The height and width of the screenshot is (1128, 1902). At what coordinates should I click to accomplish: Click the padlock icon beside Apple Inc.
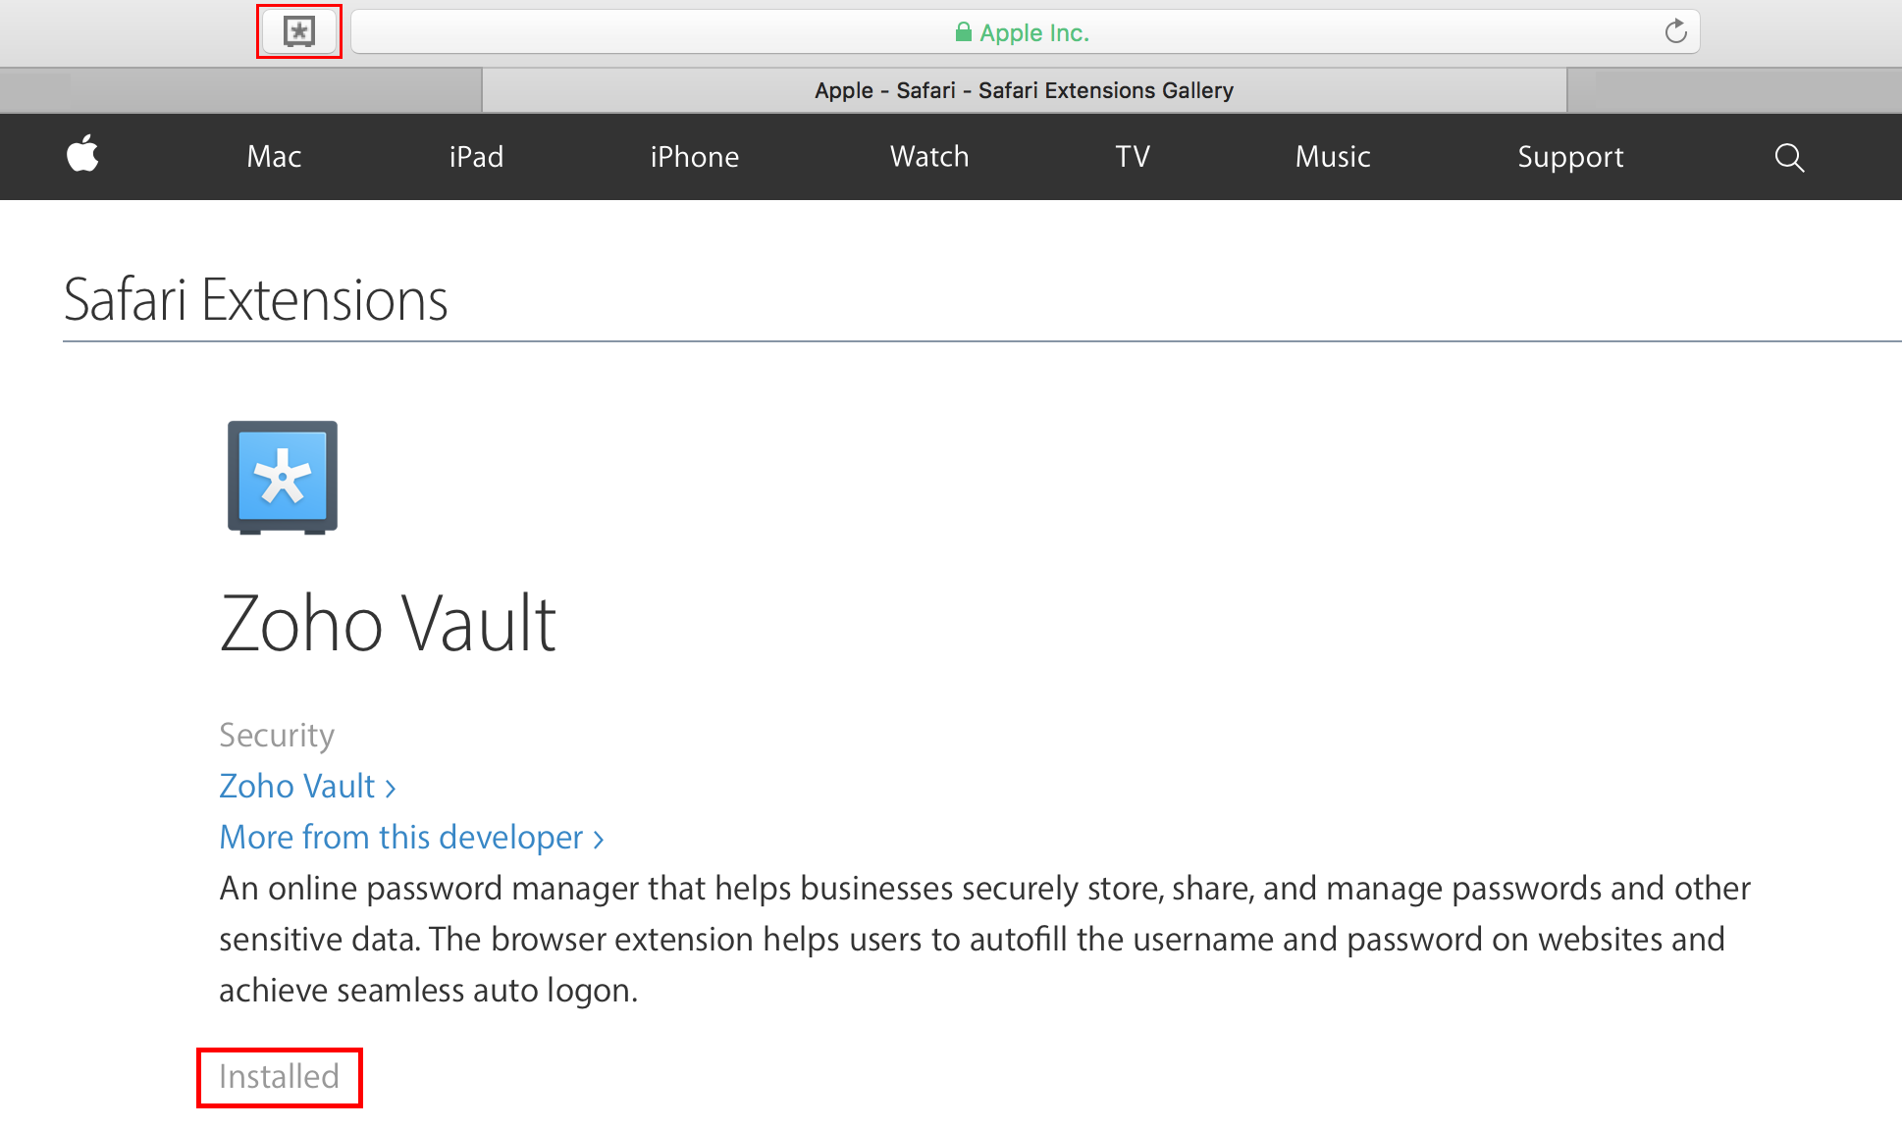[963, 31]
